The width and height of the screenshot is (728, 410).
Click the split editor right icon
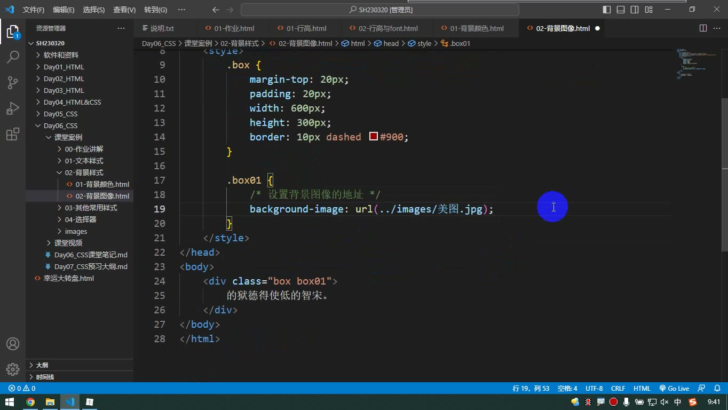tap(703, 28)
